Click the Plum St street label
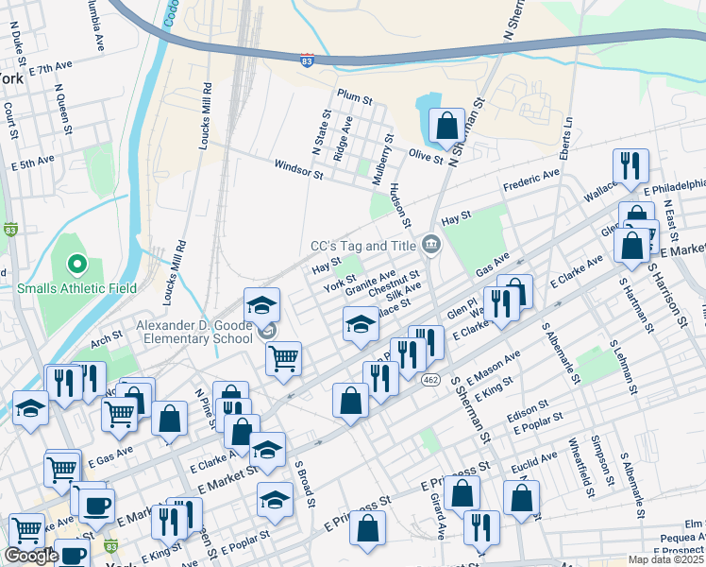 click(x=355, y=97)
